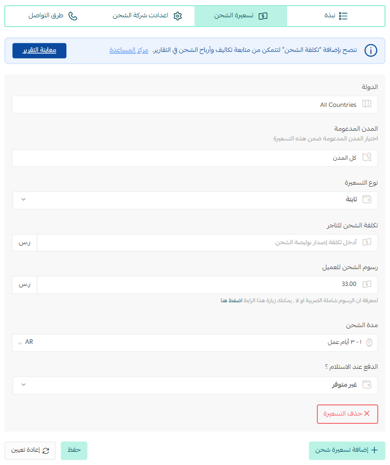The height and width of the screenshot is (465, 390).
Task: Click the wallet icon in pricing type field
Action: pyautogui.click(x=367, y=199)
